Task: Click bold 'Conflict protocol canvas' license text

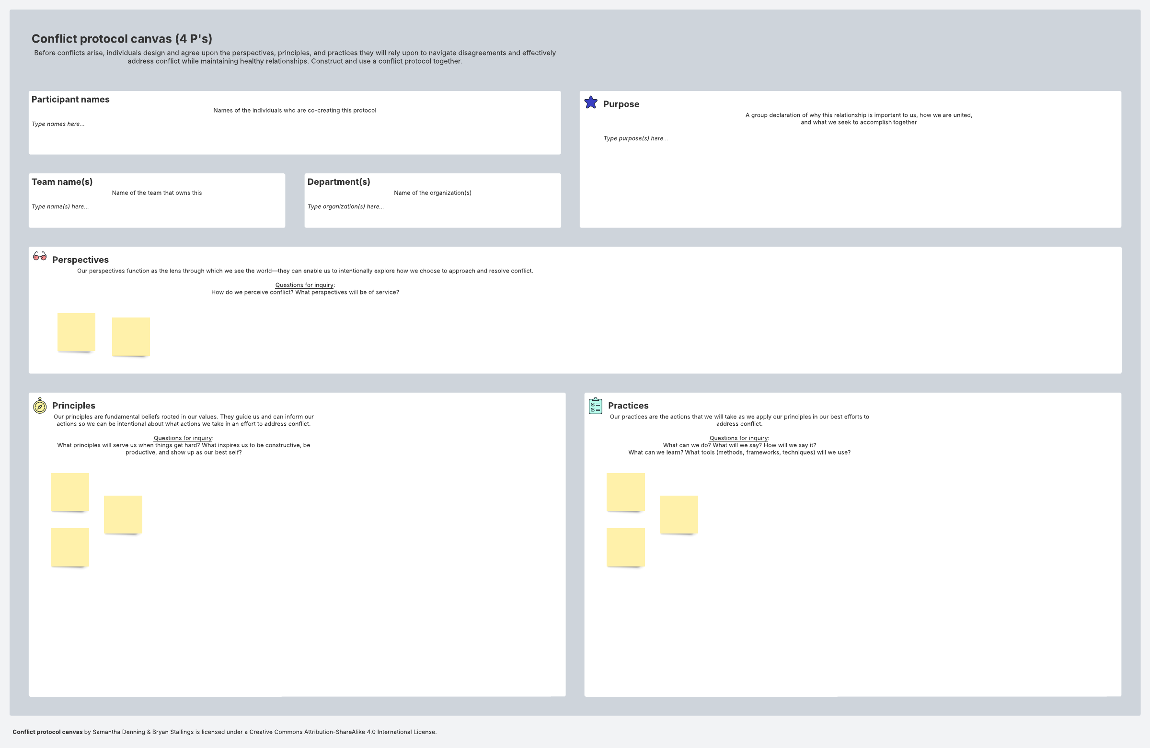Action: (x=47, y=732)
